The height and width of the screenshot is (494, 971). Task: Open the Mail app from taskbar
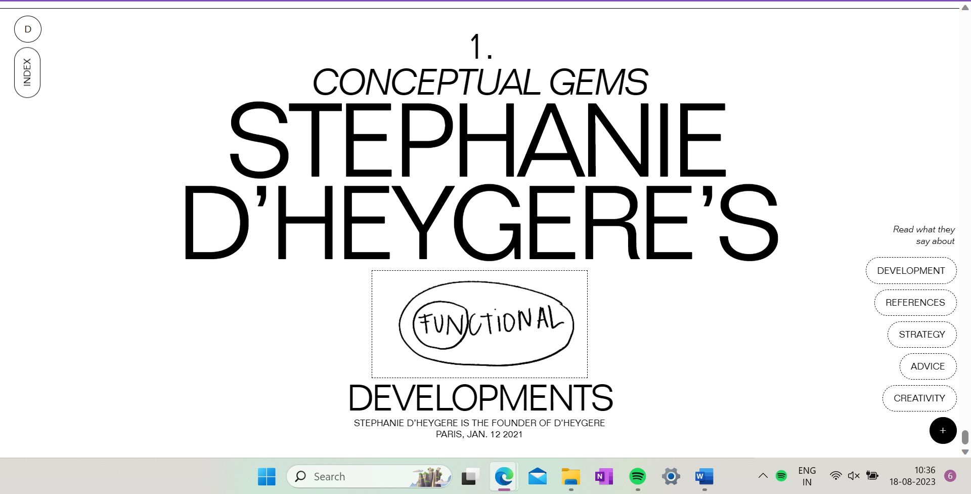[x=537, y=476]
